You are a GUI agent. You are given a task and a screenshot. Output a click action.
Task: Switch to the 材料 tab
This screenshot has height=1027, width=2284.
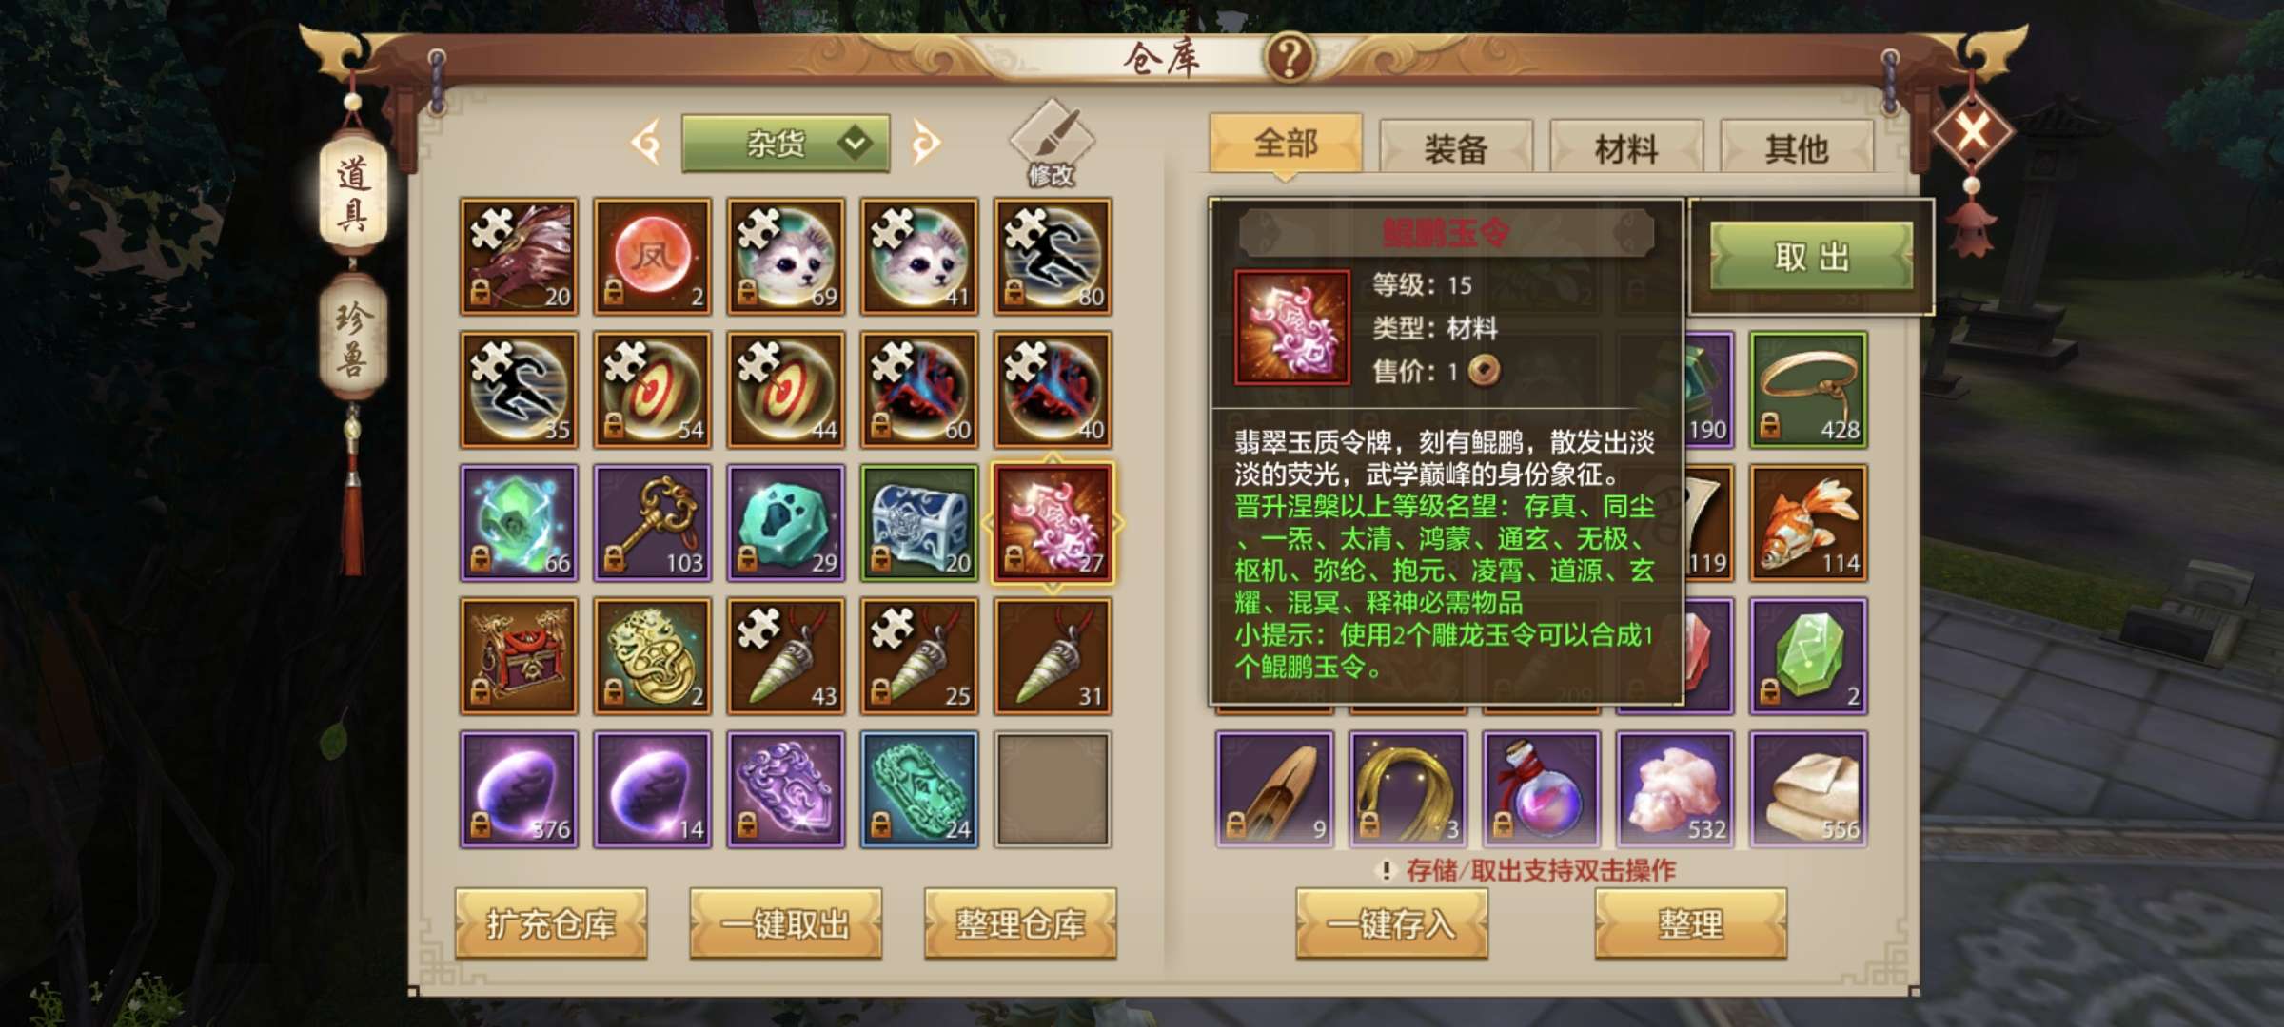[x=1626, y=147]
